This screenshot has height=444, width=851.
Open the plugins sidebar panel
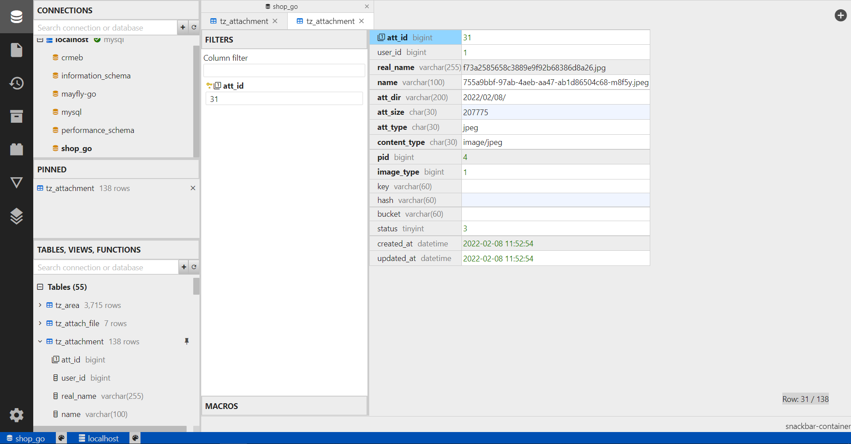click(x=16, y=149)
